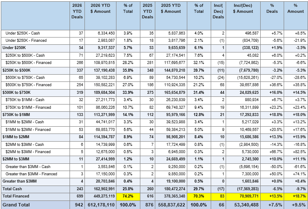
Task: Select the '$750K to $1MM - Financed' label
Action: coord(28,107)
